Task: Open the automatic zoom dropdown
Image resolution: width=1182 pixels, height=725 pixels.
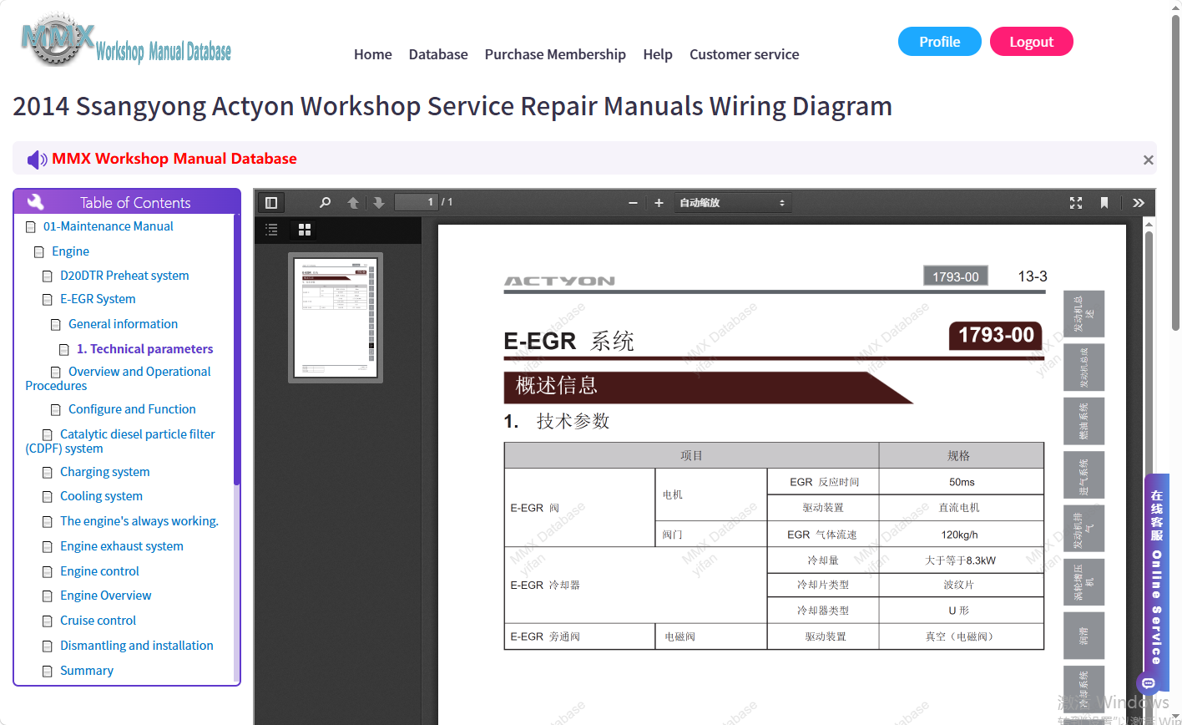Action: 733,203
